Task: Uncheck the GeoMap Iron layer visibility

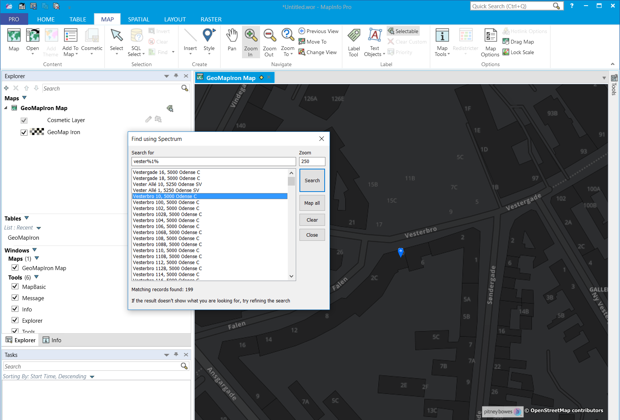Action: coord(24,132)
